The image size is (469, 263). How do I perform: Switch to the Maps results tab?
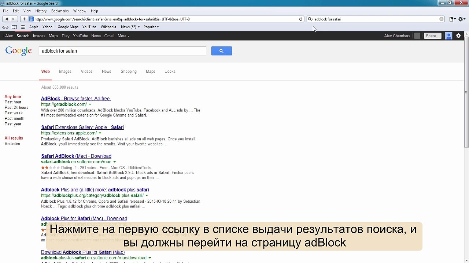(x=151, y=71)
